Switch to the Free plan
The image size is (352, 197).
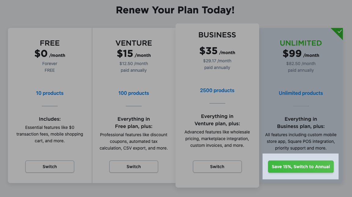coord(49,167)
